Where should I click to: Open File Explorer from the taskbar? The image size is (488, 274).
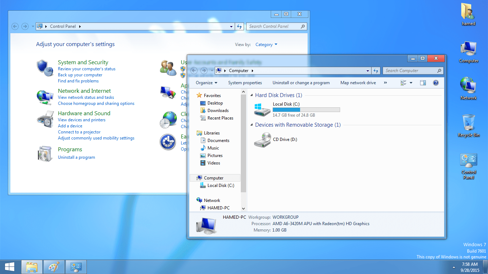(32, 267)
